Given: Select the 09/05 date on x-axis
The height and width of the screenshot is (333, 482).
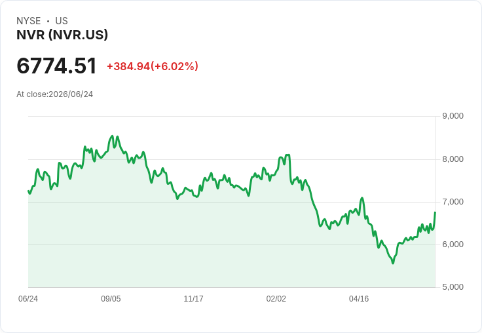Looking at the screenshot, I should [x=111, y=298].
